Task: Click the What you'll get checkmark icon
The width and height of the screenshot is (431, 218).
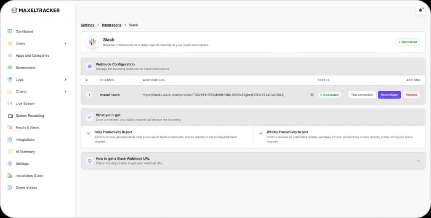Action: 90,117
